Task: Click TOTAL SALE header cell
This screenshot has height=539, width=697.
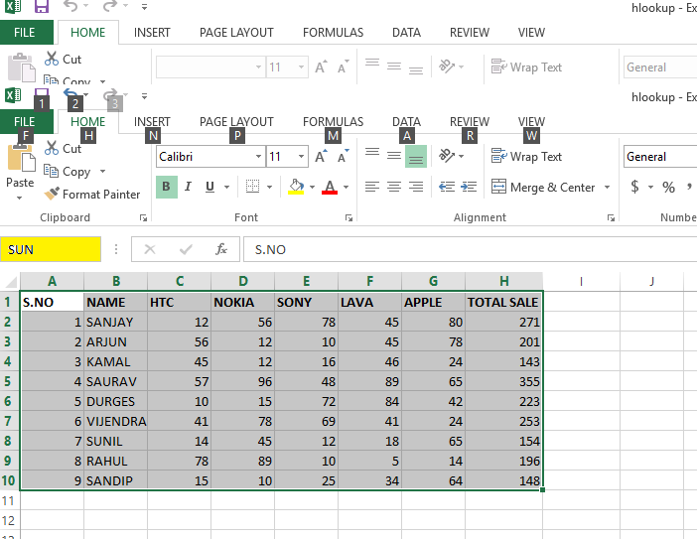Action: pyautogui.click(x=503, y=302)
